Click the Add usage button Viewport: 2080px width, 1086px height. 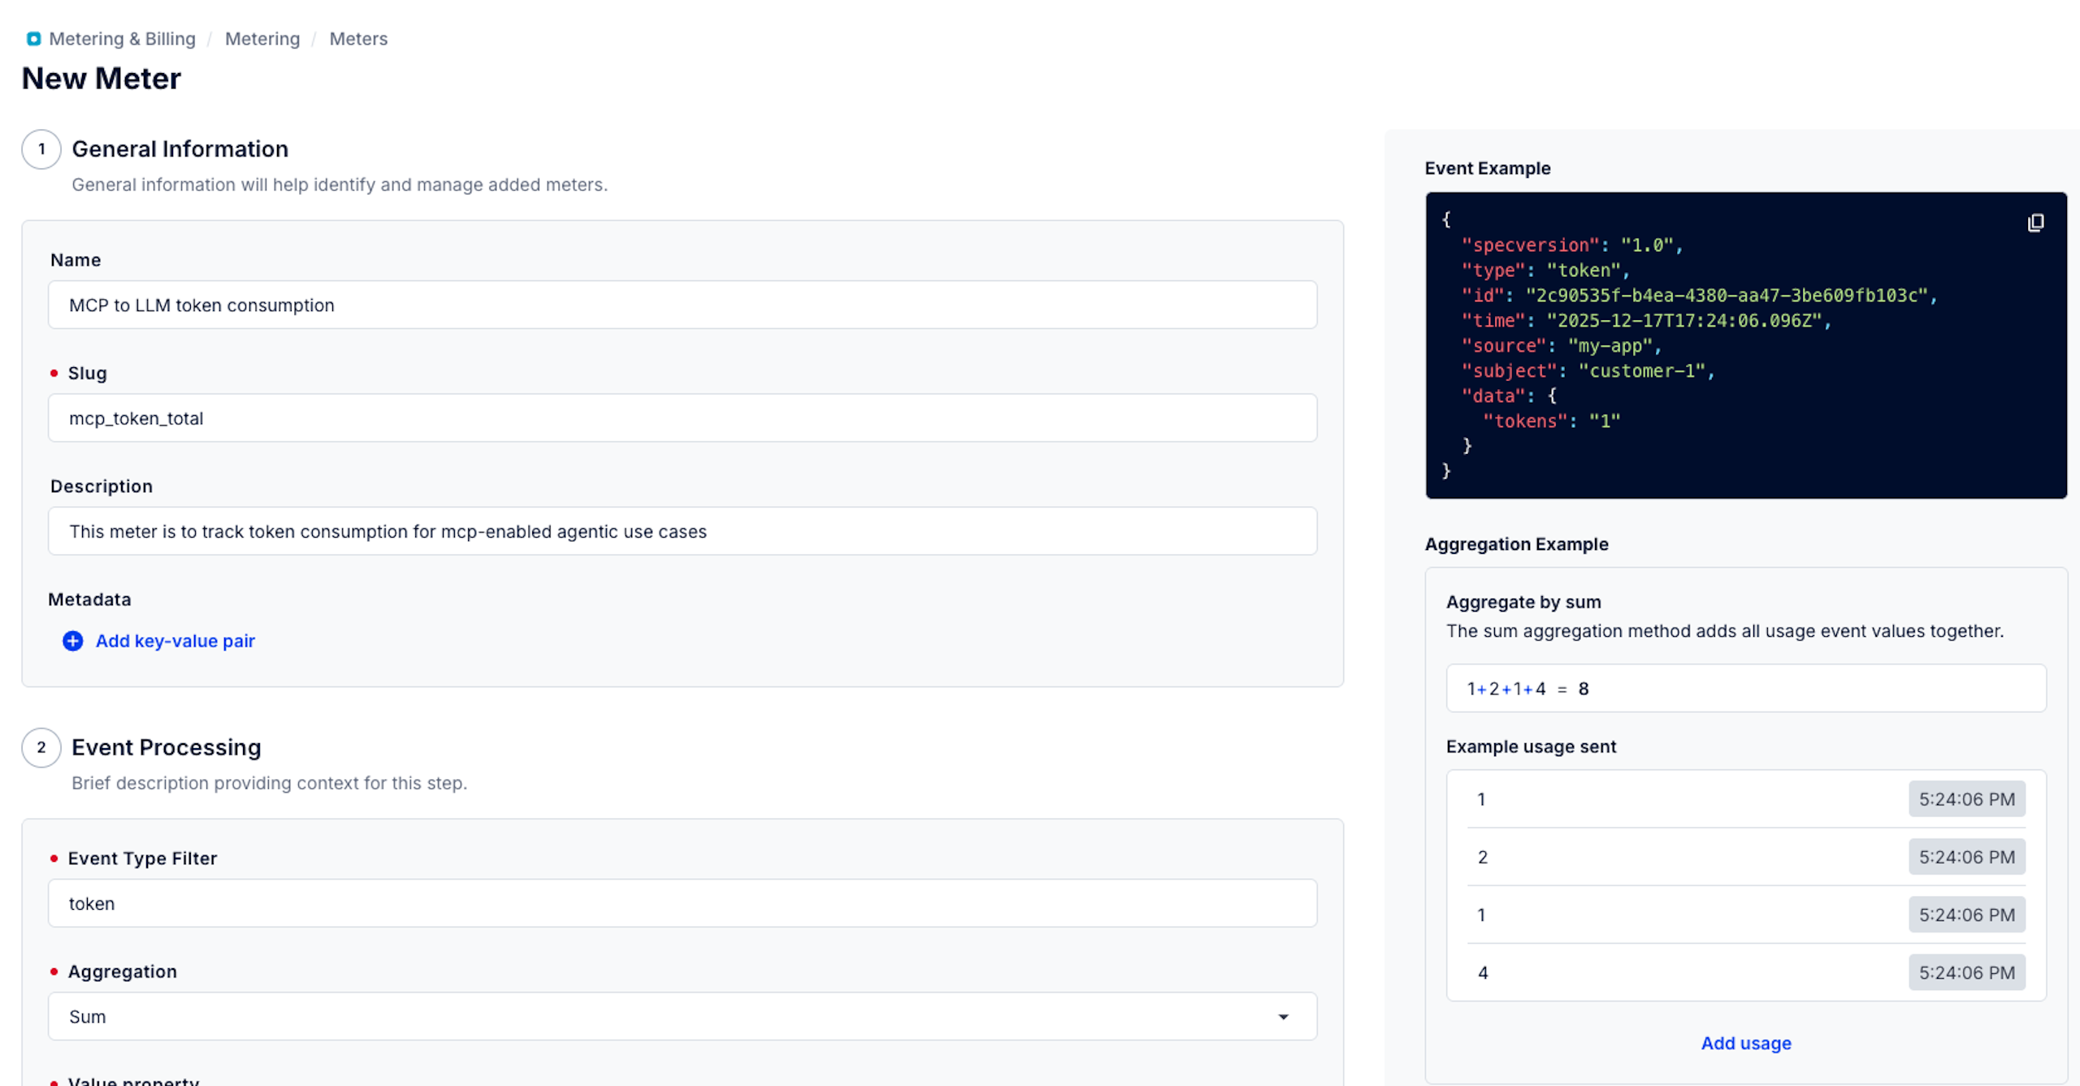[1745, 1043]
